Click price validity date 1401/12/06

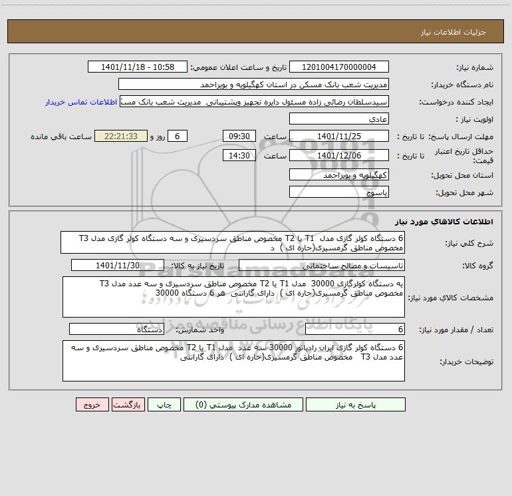tap(339, 155)
